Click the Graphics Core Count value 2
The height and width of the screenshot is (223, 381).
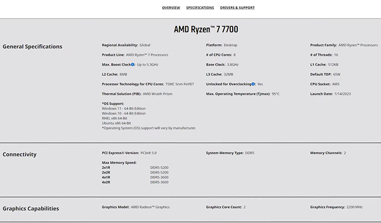245,207
